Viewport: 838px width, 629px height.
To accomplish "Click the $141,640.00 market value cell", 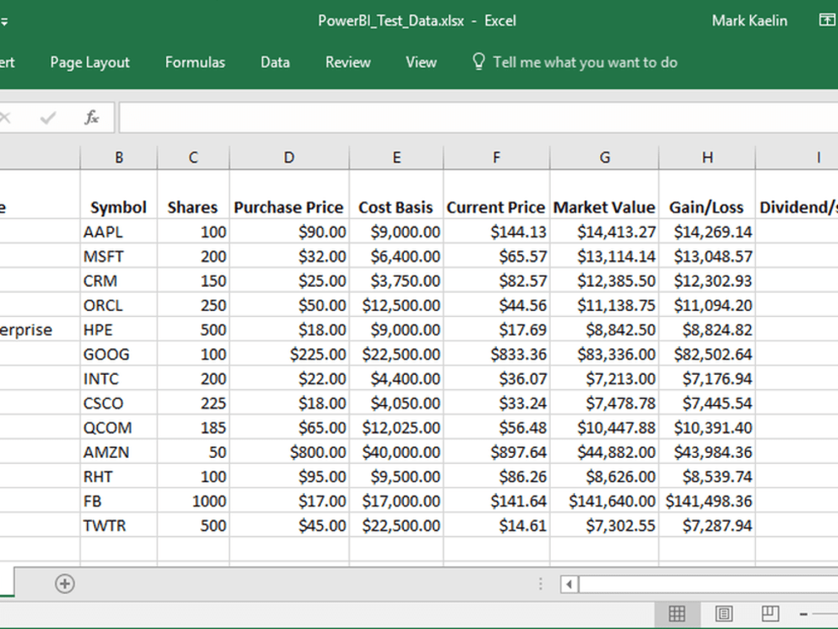I will 604,502.
